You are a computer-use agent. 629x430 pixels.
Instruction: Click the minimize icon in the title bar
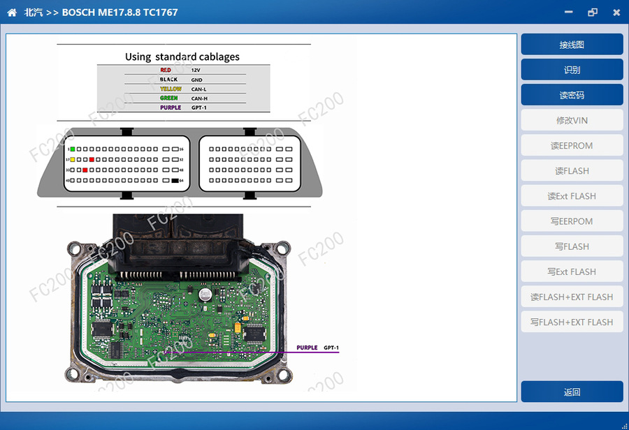pos(568,12)
